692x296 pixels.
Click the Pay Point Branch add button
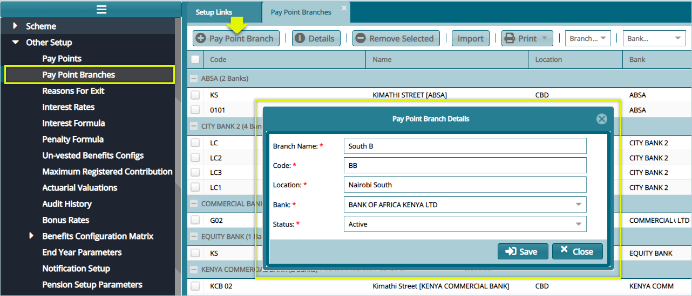click(236, 38)
